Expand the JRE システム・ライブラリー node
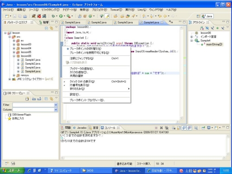This screenshot has height=174, width=232. 10,79
